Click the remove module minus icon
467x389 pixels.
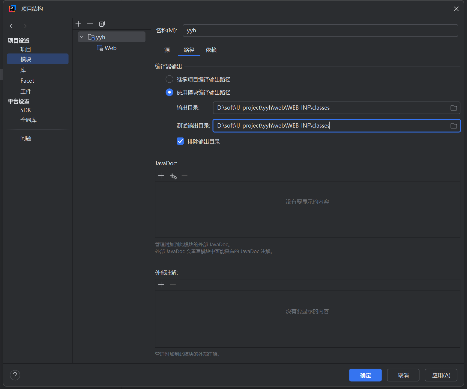pyautogui.click(x=90, y=24)
